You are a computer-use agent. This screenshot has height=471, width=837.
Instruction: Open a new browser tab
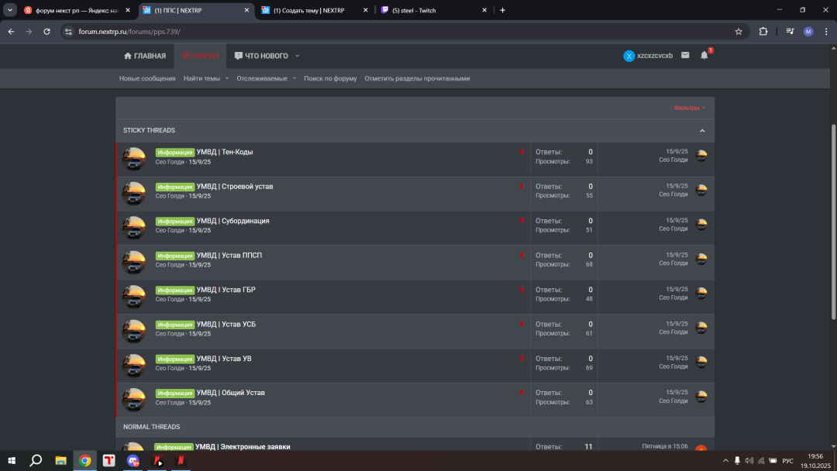tap(502, 10)
